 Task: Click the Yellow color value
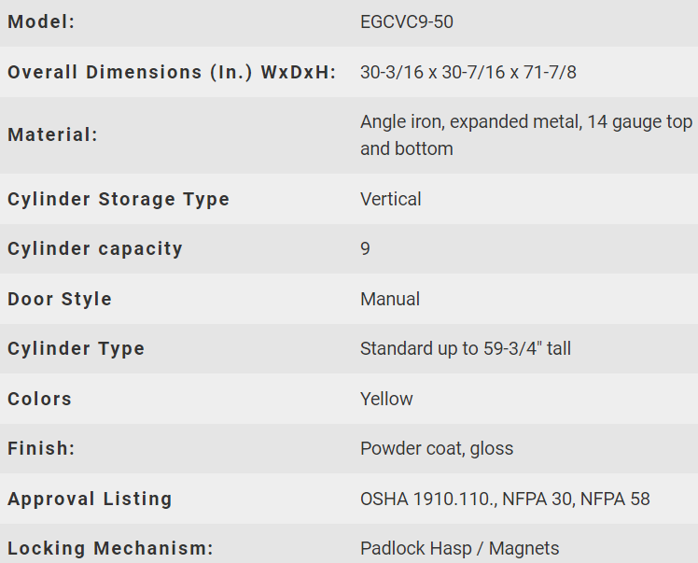[x=386, y=399]
